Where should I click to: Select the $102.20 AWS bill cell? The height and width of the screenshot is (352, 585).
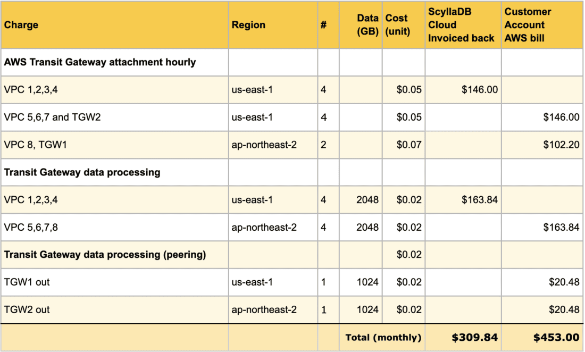point(542,145)
